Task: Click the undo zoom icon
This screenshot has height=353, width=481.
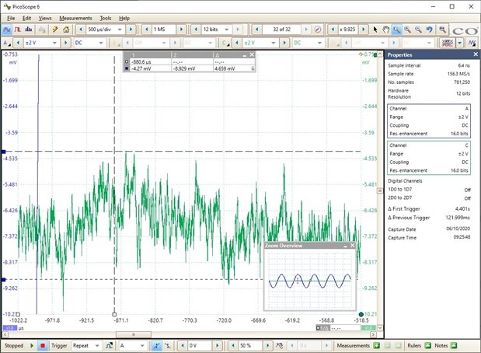Action: 428,29
